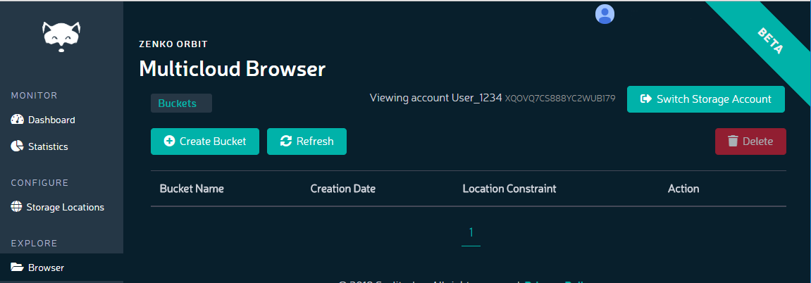811x283 pixels.
Task: Click the Creation Date column header
Action: click(x=343, y=189)
